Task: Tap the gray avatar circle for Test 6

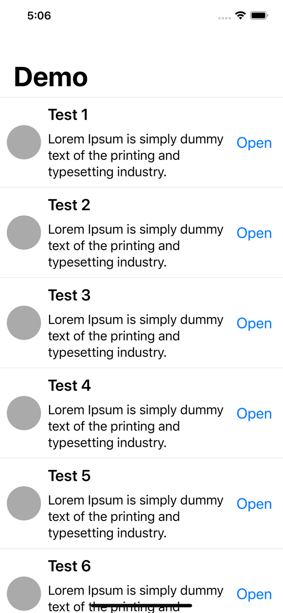Action: click(x=24, y=594)
